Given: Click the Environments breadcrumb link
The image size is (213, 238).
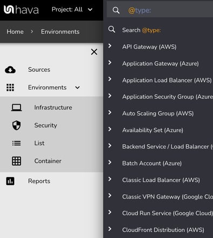Looking at the screenshot, I should point(60,32).
